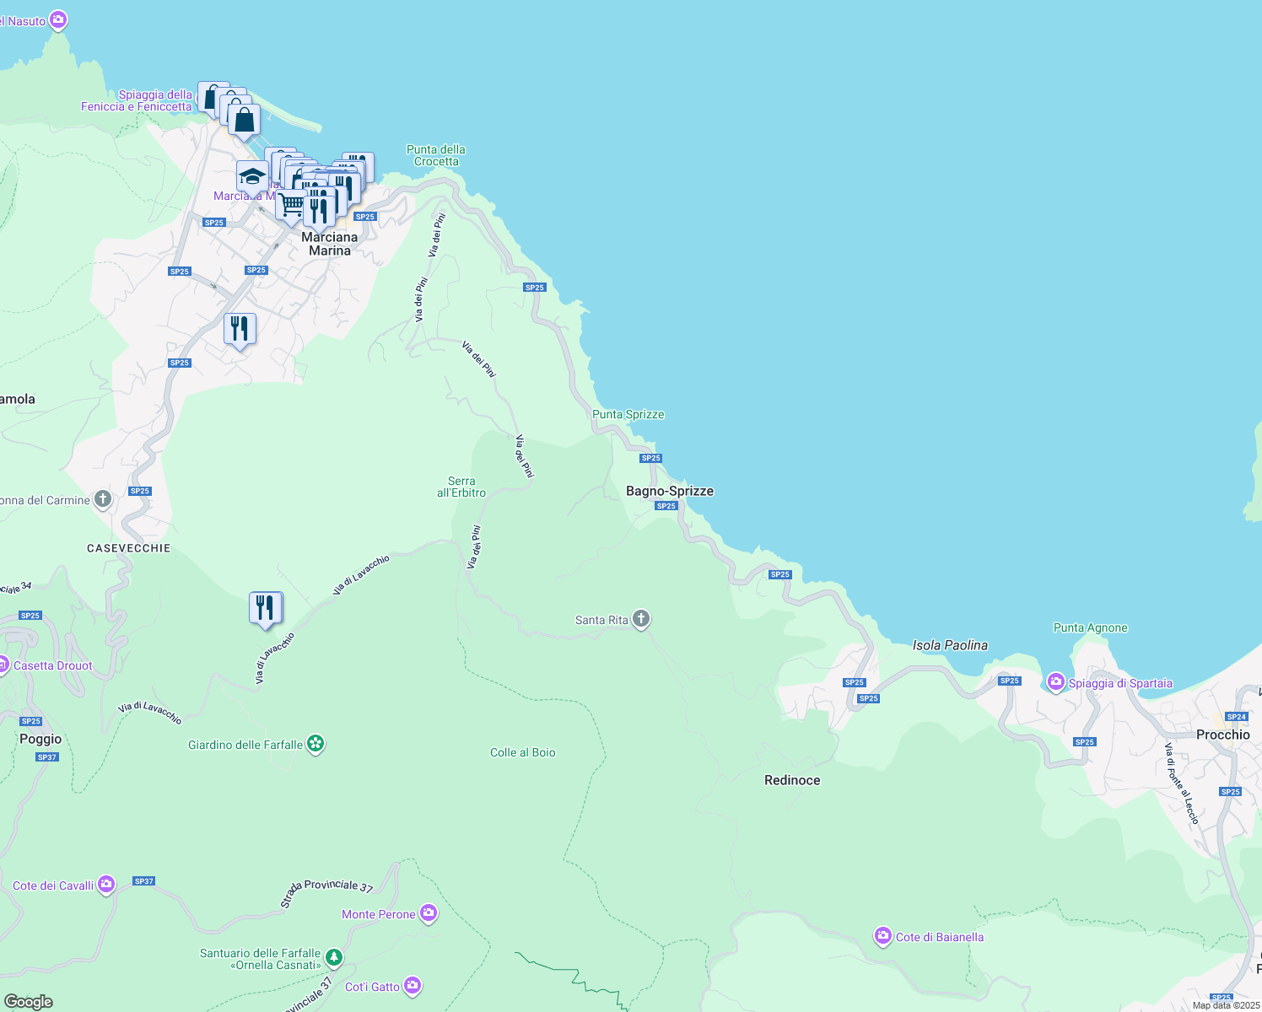
Task: Click the Bagno-Sprizze place name label
Action: click(x=670, y=490)
